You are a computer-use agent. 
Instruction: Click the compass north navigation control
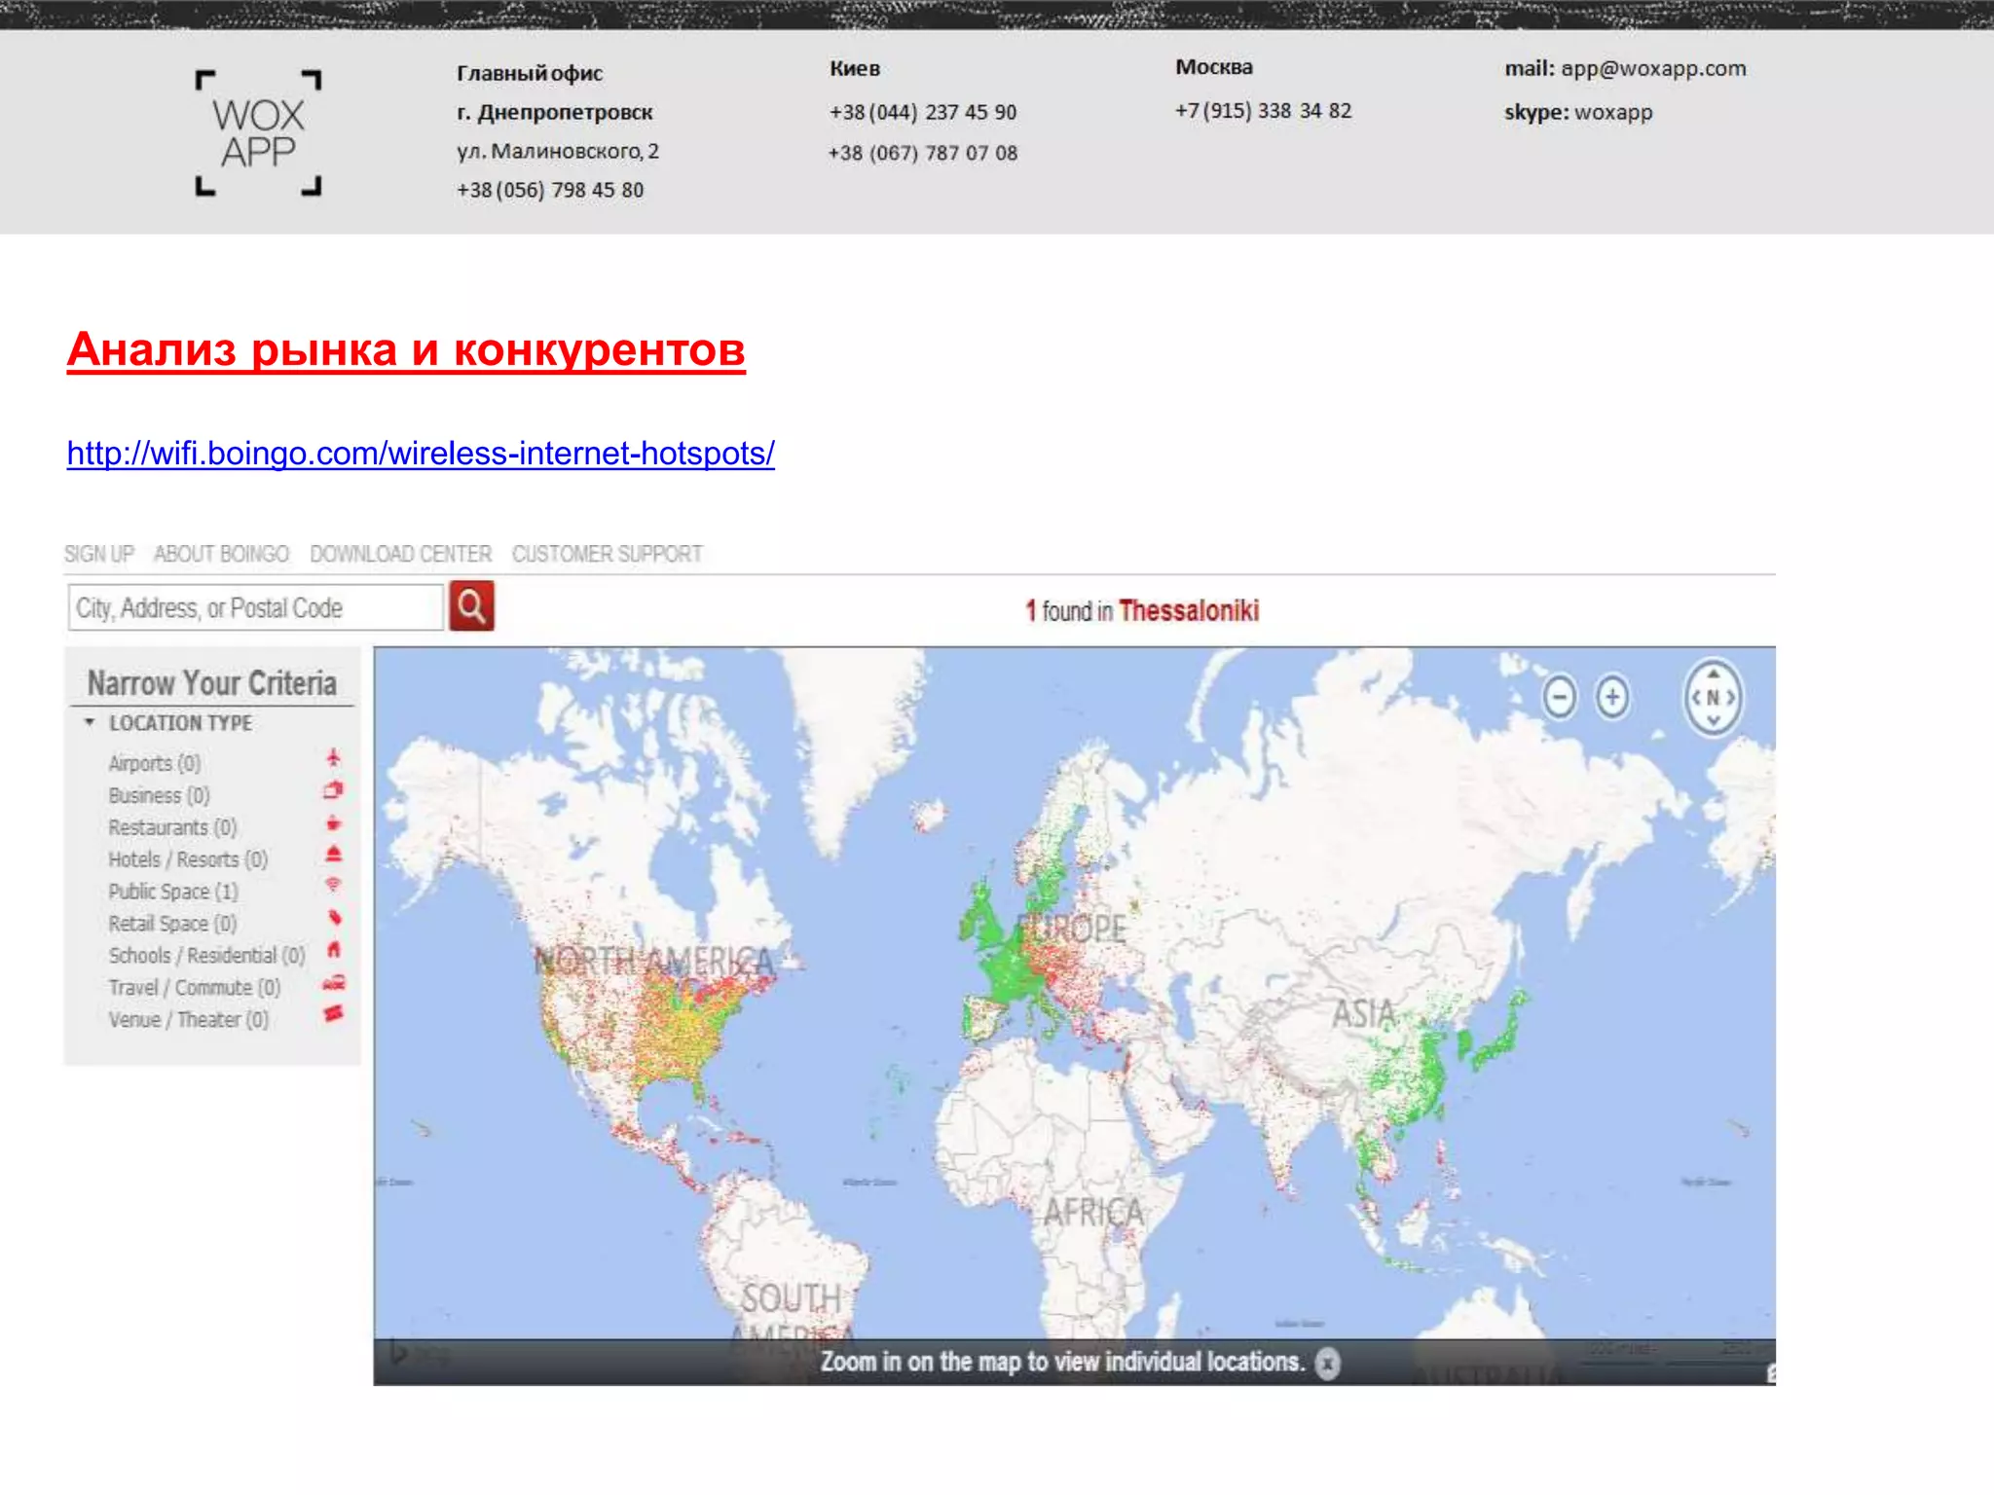point(1713,698)
